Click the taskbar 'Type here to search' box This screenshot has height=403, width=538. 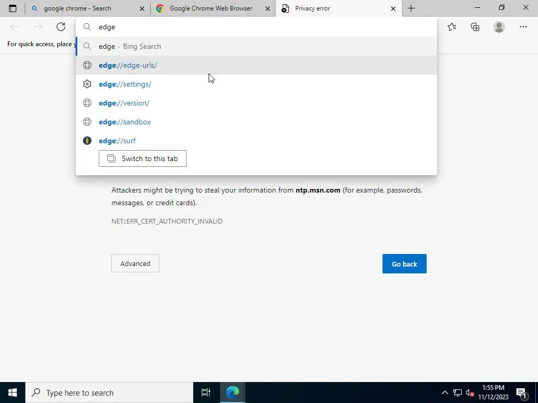[x=109, y=393]
